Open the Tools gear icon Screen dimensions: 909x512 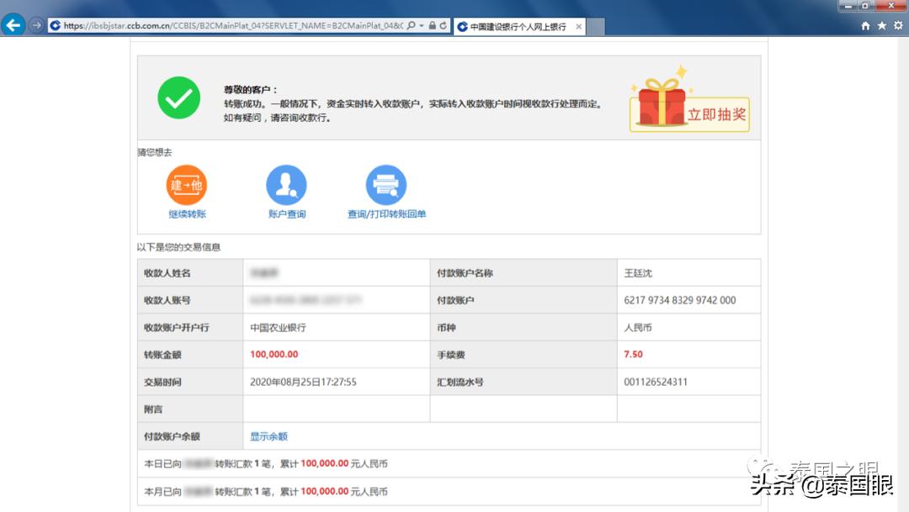899,26
